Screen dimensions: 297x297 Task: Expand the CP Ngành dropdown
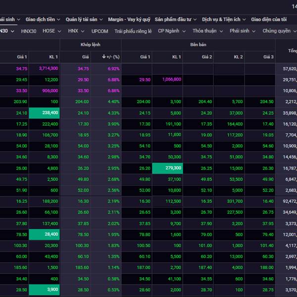(171, 31)
